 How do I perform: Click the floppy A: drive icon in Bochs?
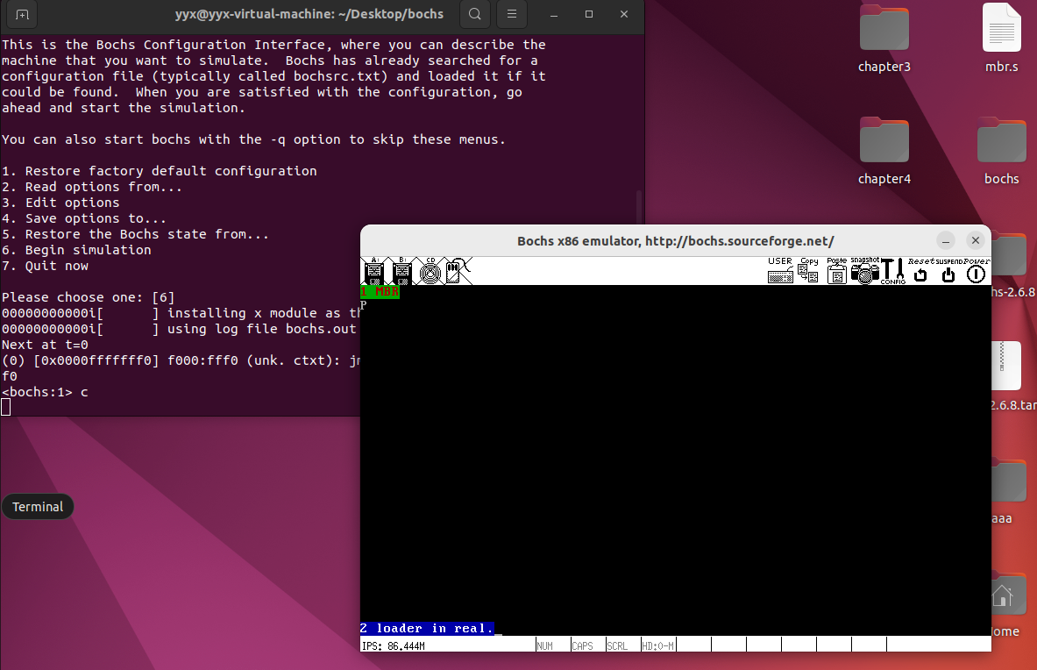[x=374, y=271]
